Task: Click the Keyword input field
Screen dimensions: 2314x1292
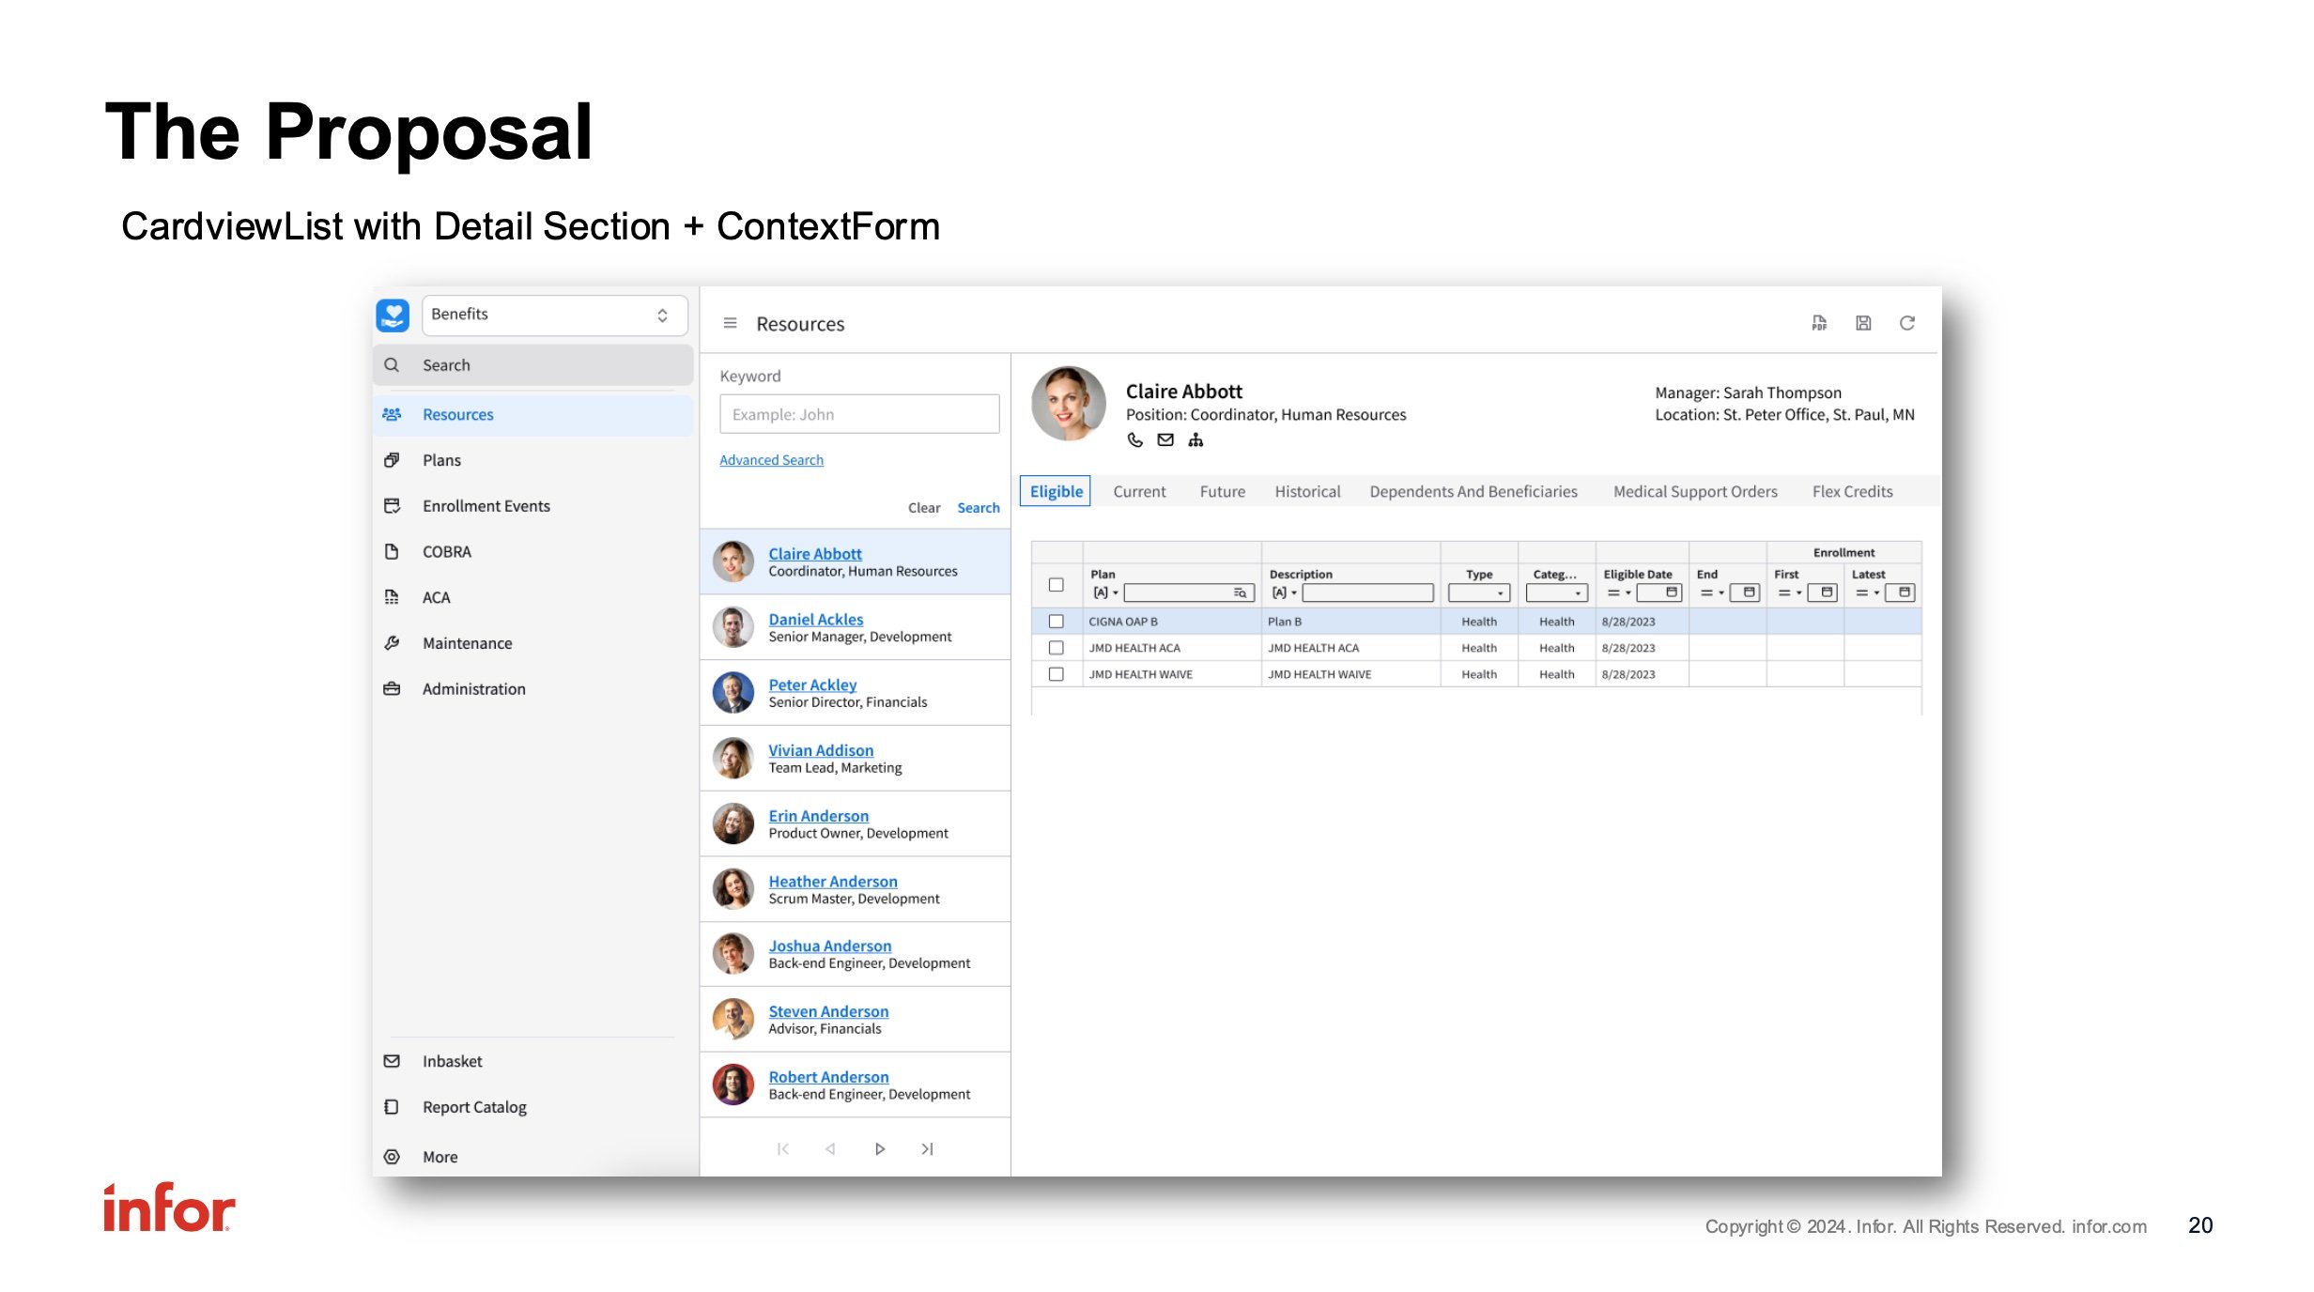Action: coord(858,414)
